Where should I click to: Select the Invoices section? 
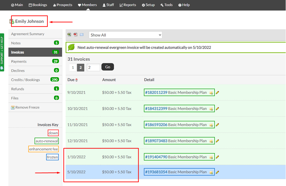35,52
